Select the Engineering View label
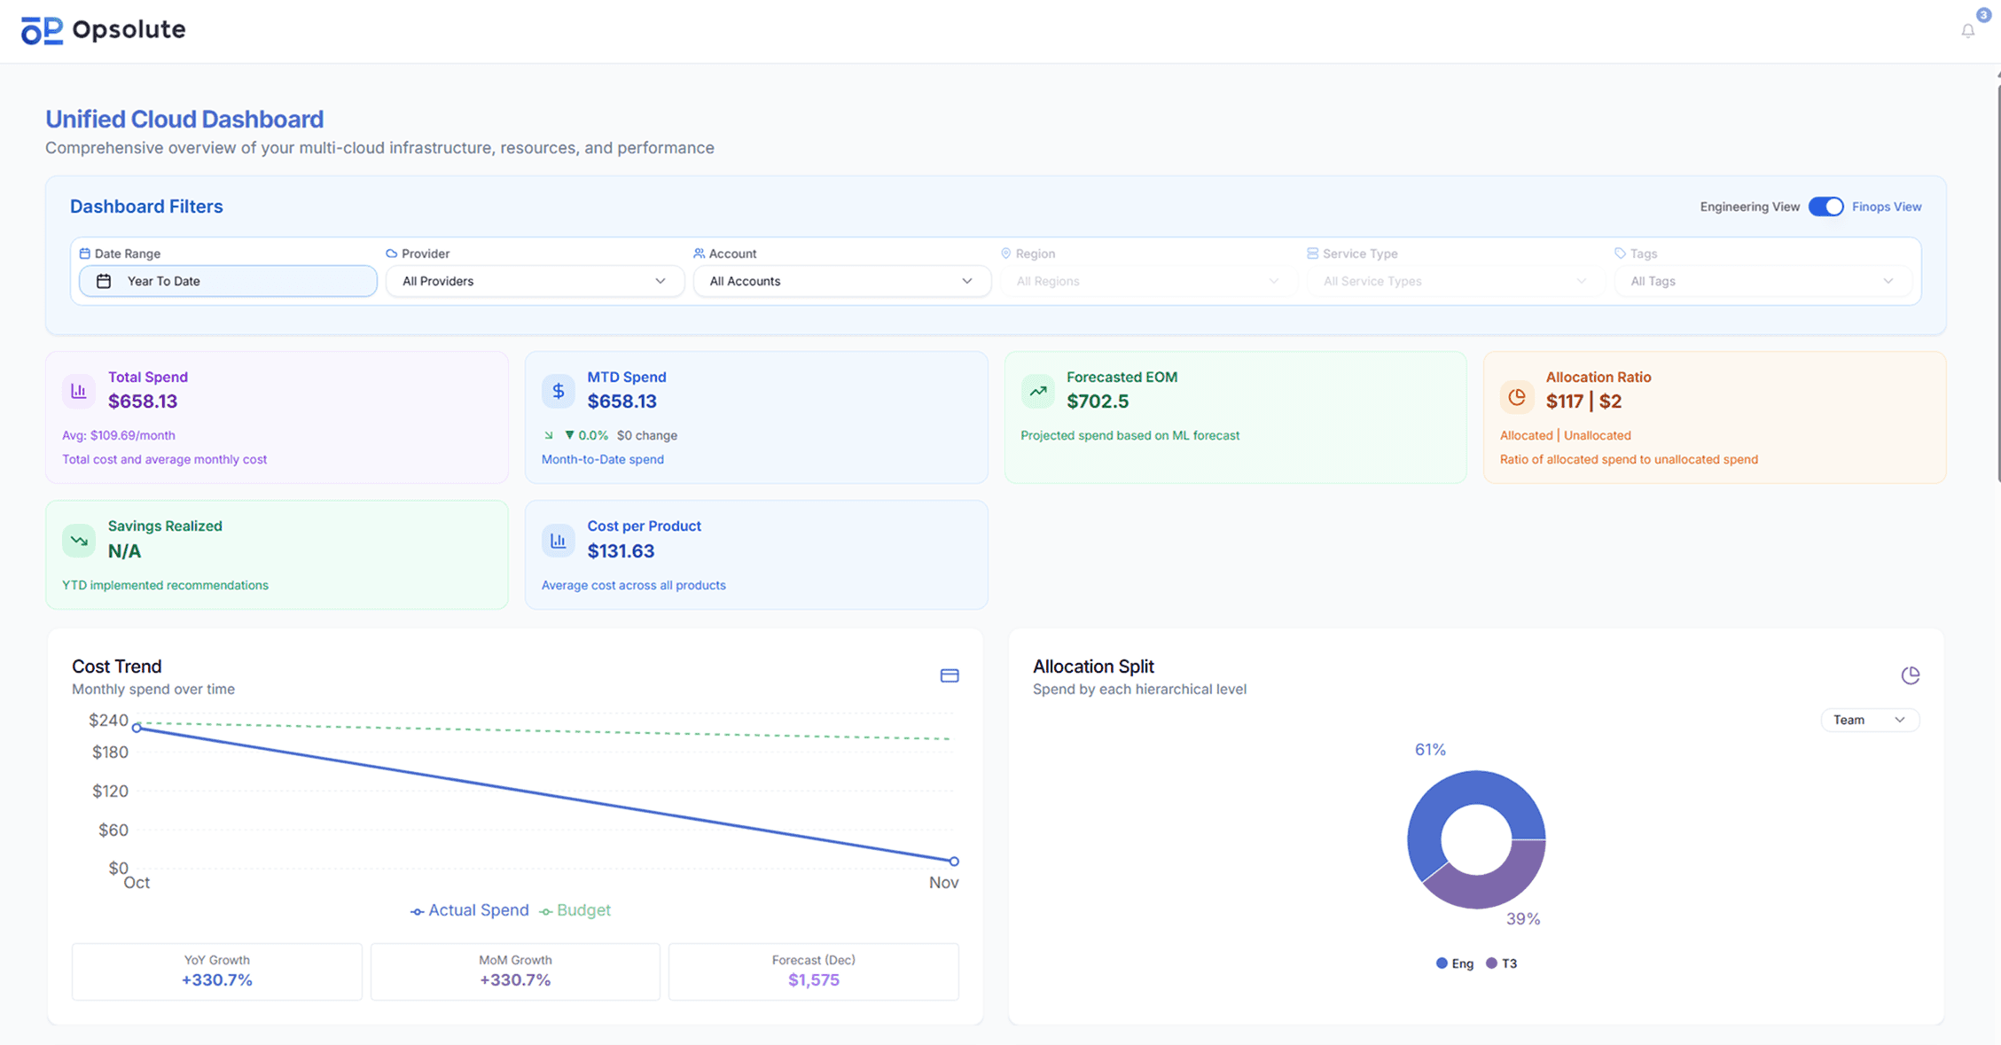The height and width of the screenshot is (1045, 2001). [x=1748, y=207]
